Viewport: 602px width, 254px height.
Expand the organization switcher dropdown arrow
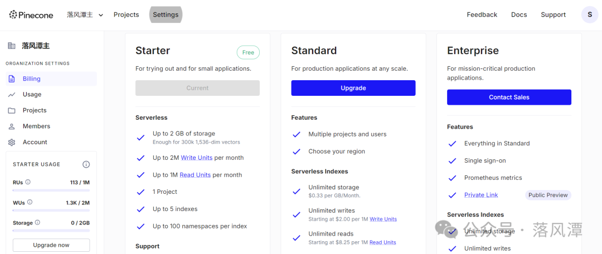click(x=101, y=15)
